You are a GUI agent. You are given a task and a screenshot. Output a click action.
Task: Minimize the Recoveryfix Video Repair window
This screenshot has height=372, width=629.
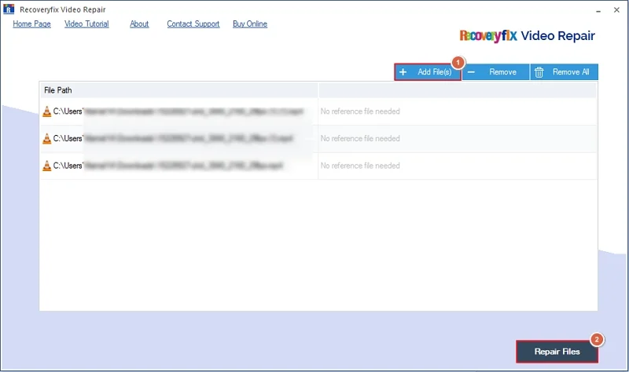(598, 10)
